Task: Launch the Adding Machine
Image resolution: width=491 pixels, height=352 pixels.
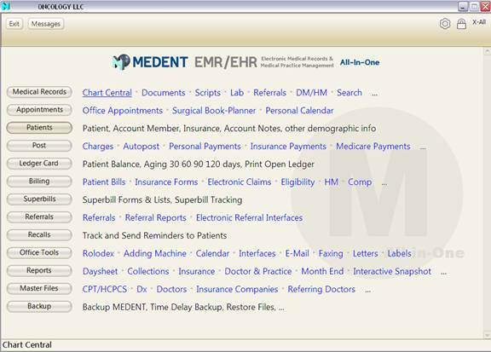Action: [154, 253]
